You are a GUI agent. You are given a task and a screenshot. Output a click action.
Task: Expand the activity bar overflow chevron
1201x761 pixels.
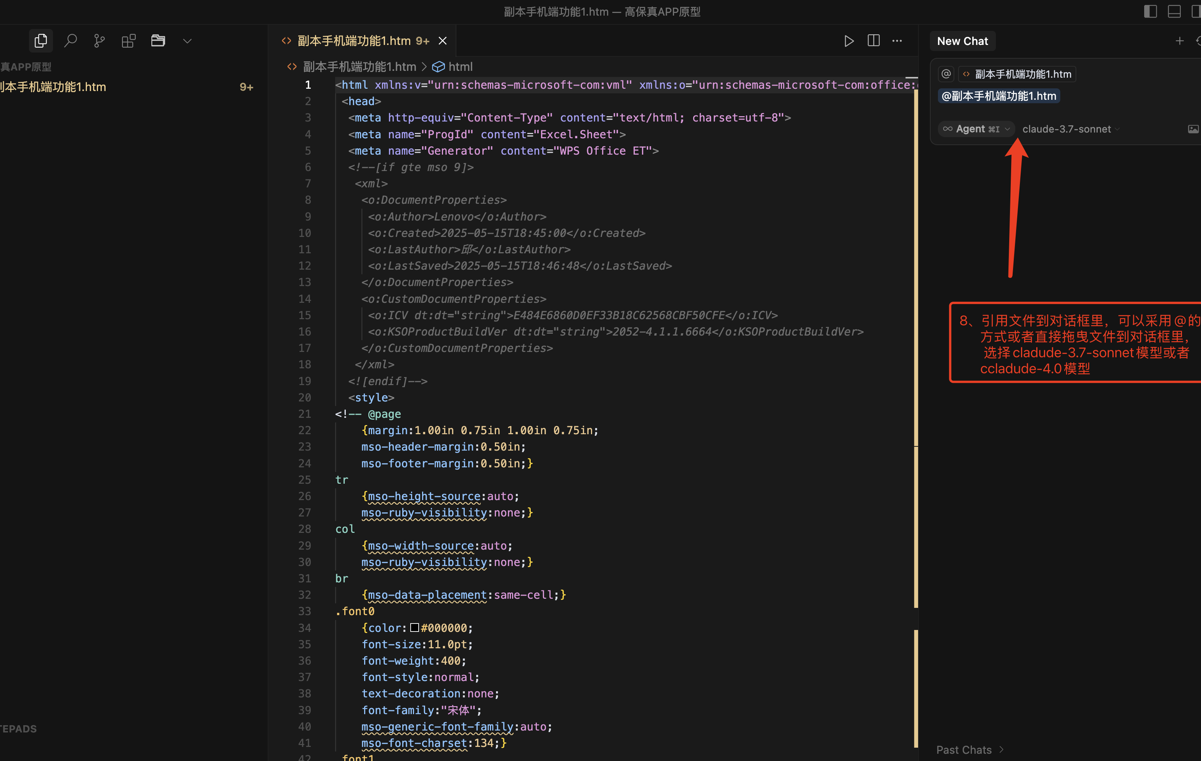point(187,41)
